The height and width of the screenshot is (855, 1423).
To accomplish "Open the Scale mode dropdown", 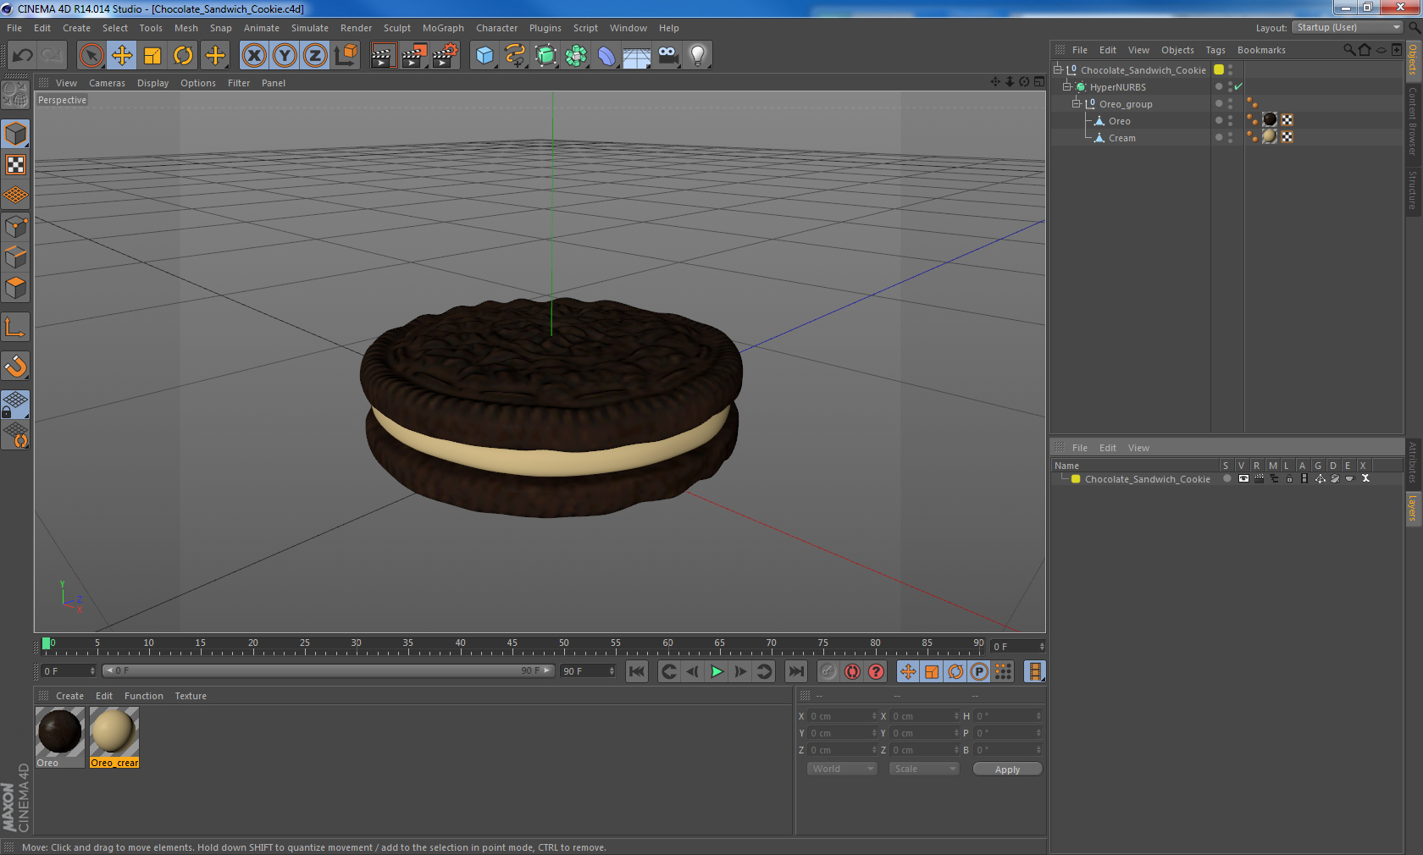I will (923, 769).
